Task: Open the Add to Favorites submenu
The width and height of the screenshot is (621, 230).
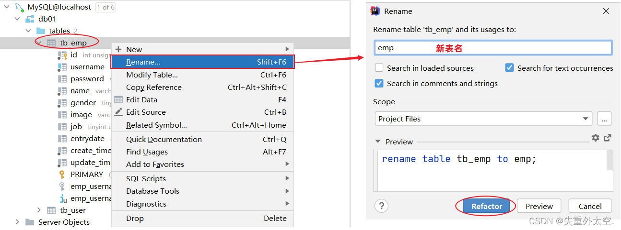Action: click(202, 164)
